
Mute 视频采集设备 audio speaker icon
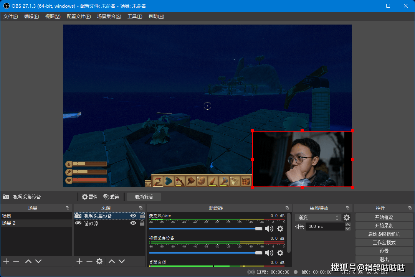point(269,252)
